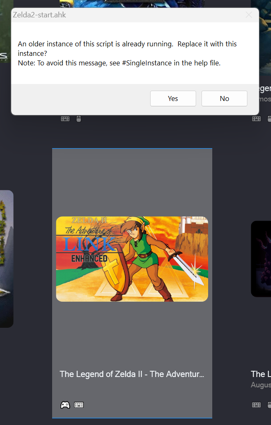Click the mouse icon below the dialog's left edge
The image size is (271, 425).
click(79, 119)
